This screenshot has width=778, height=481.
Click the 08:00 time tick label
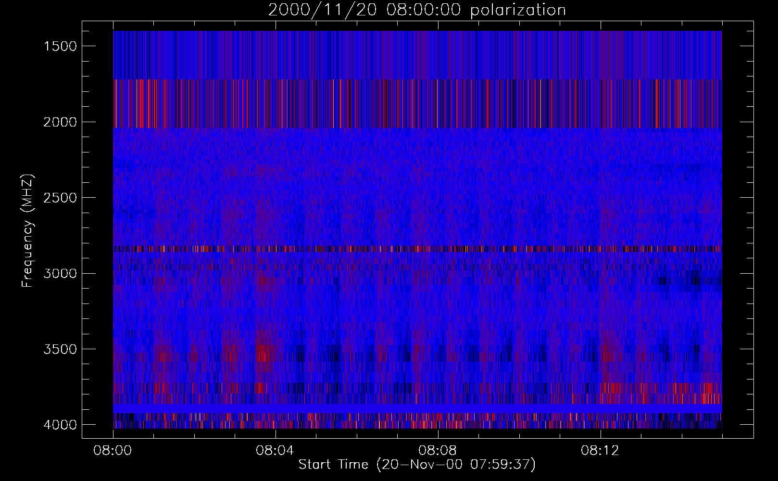pos(113,451)
